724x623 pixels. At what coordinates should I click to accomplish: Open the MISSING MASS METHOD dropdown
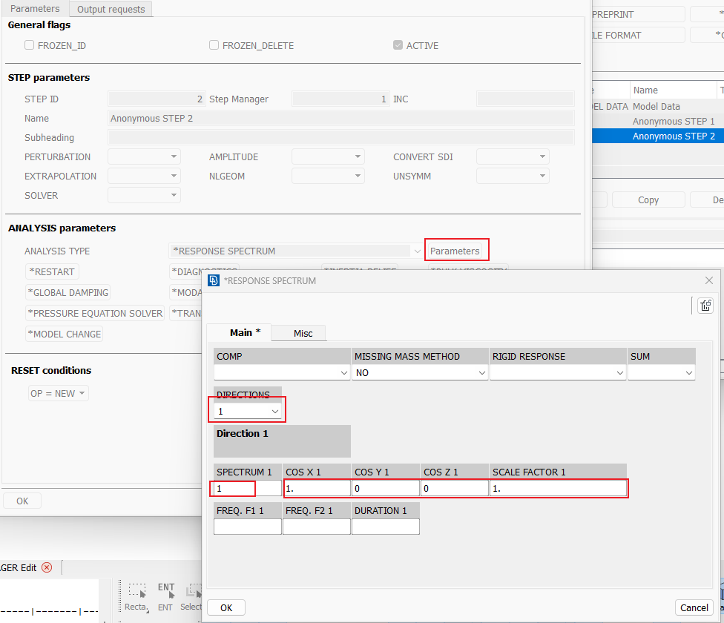[420, 372]
